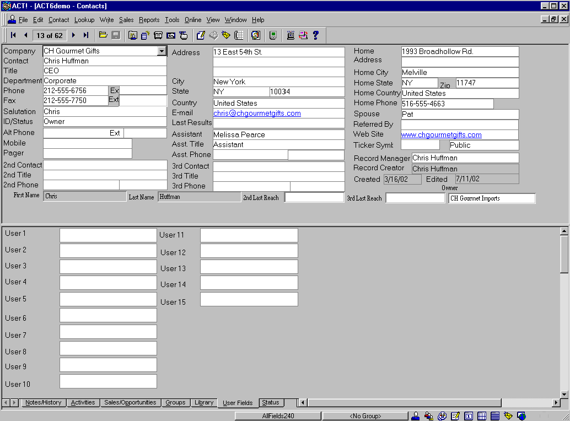The width and height of the screenshot is (570, 421).
Task: Click the Save floppy disk icon
Action: tap(116, 35)
